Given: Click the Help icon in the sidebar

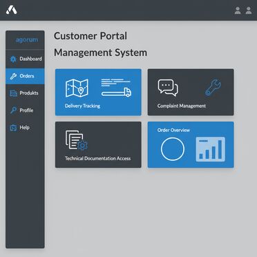Looking at the screenshot, I should tap(13, 128).
